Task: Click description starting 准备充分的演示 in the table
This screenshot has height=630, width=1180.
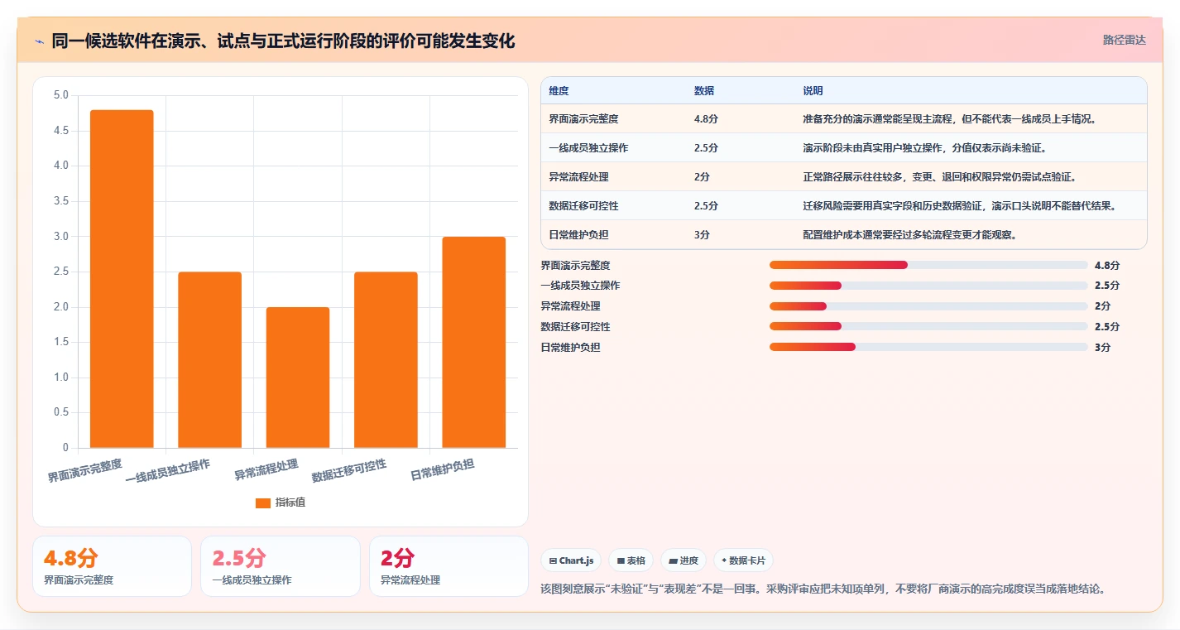Action: tap(949, 119)
